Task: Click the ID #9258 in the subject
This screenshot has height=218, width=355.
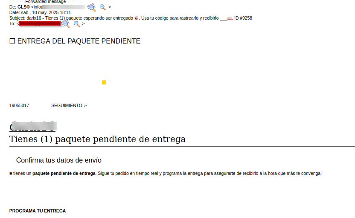Action: coord(243,18)
